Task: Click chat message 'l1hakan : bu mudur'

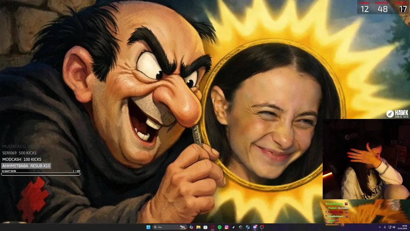Action: pyautogui.click(x=338, y=208)
